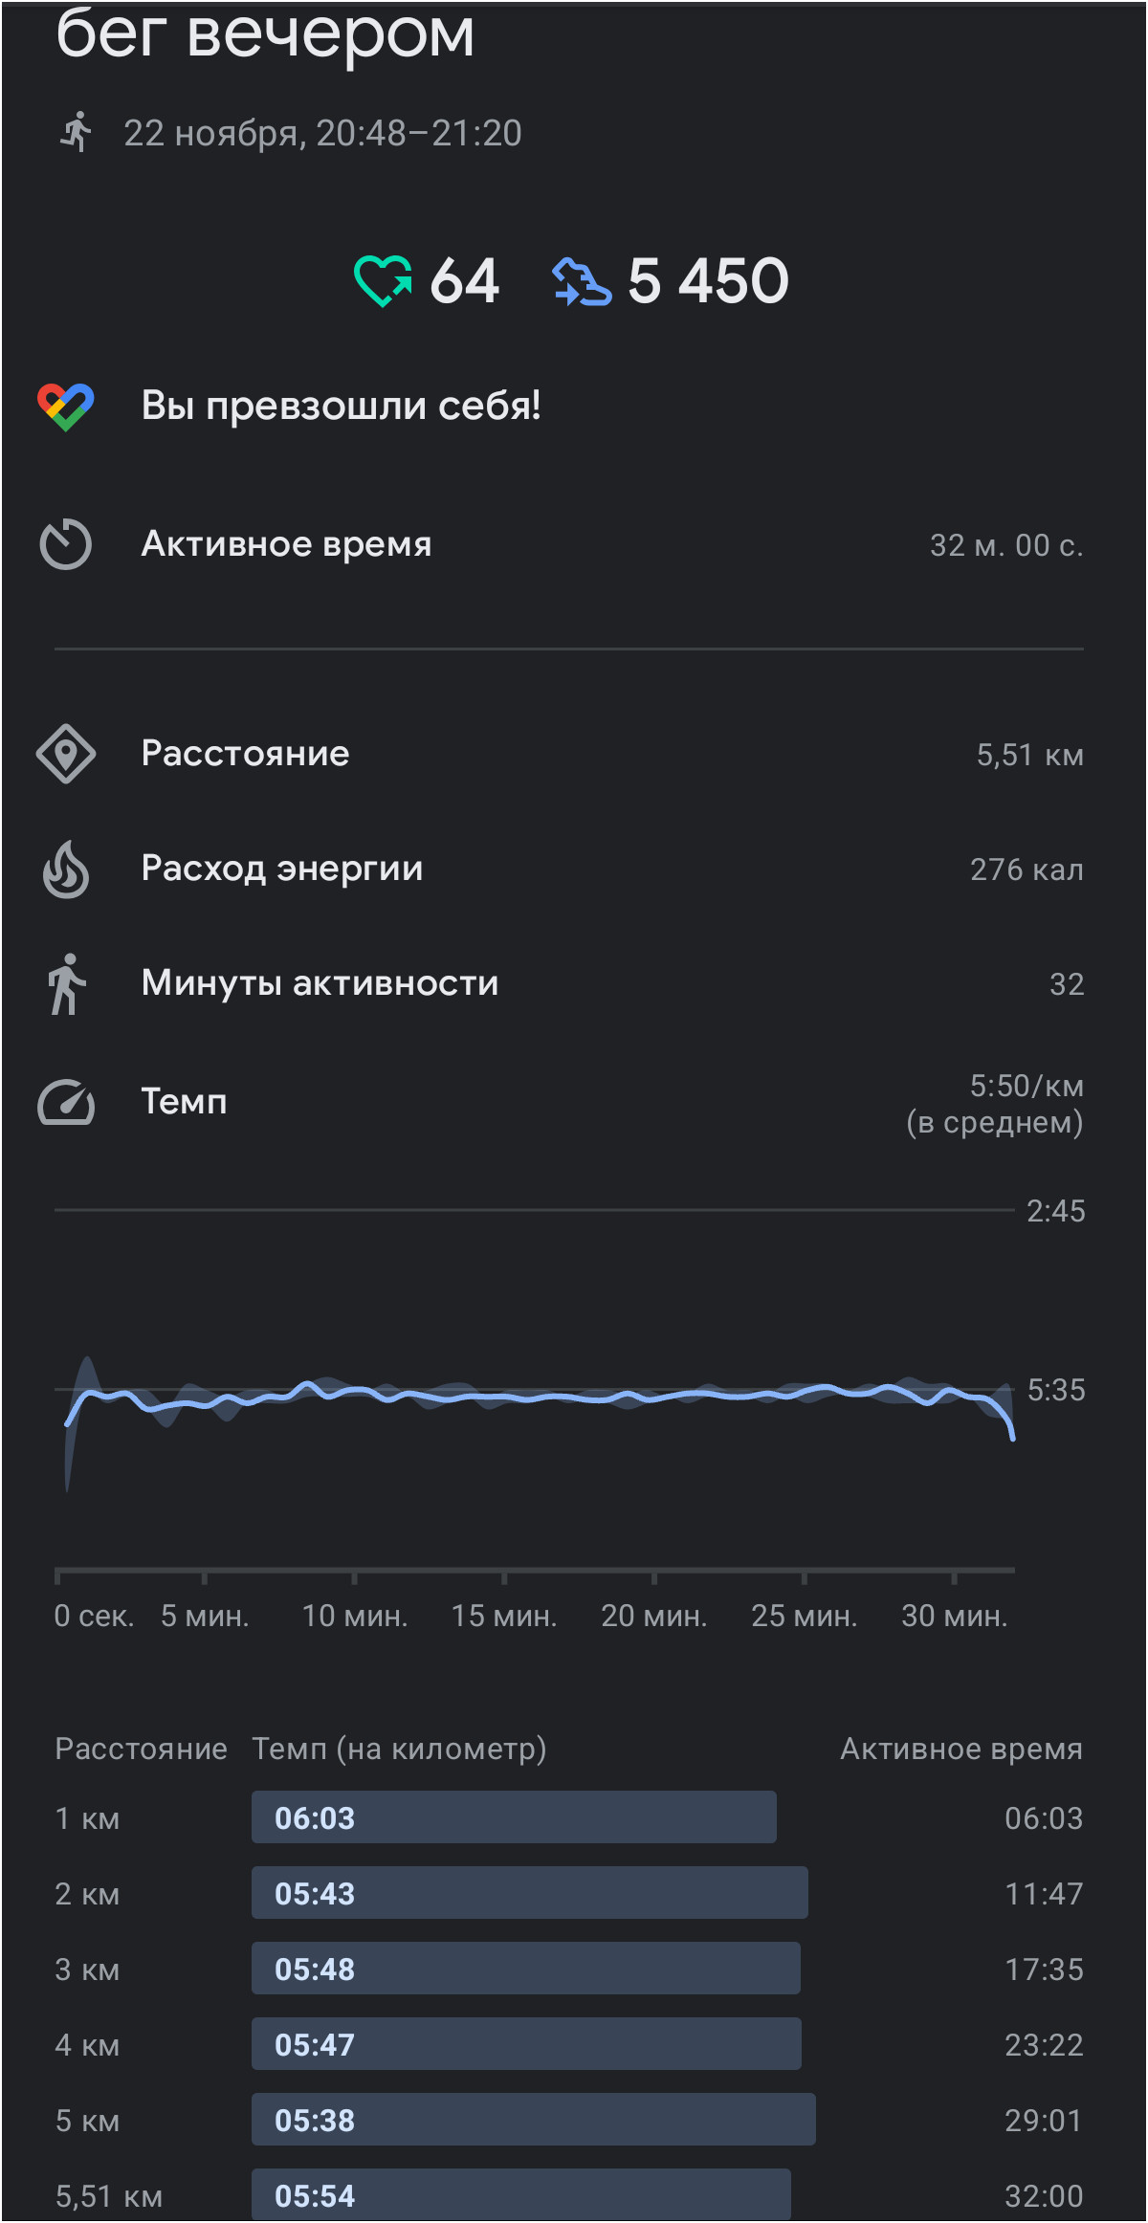Select the Вы превзошли себя! message
The width and height of the screenshot is (1148, 2223).
coord(342,406)
